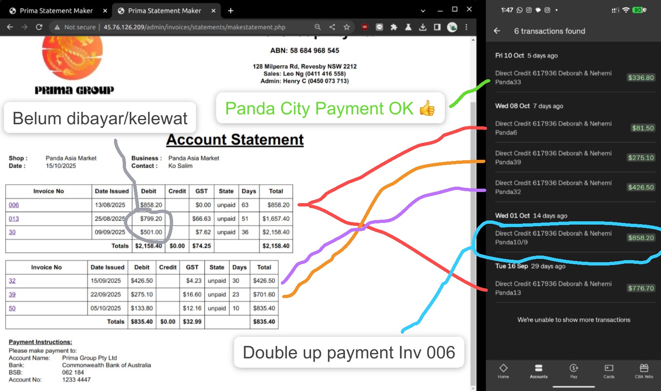The width and height of the screenshot is (661, 391).
Task: Open invoice 50 link
Action: 12,308
